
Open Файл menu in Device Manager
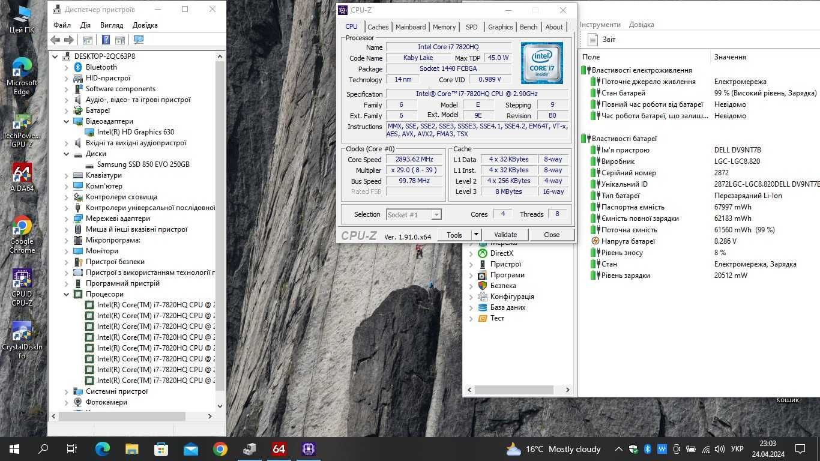click(62, 25)
